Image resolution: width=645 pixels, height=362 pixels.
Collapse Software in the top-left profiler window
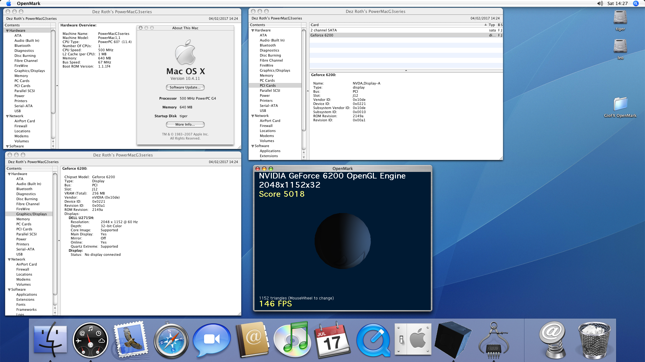7,146
